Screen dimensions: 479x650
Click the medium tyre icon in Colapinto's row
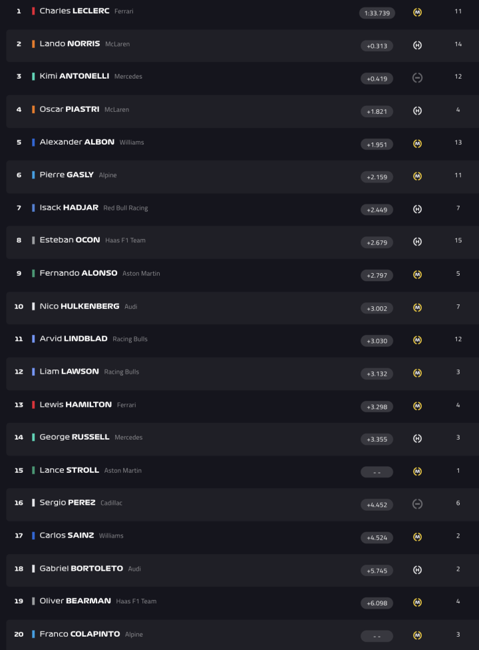pos(417,635)
